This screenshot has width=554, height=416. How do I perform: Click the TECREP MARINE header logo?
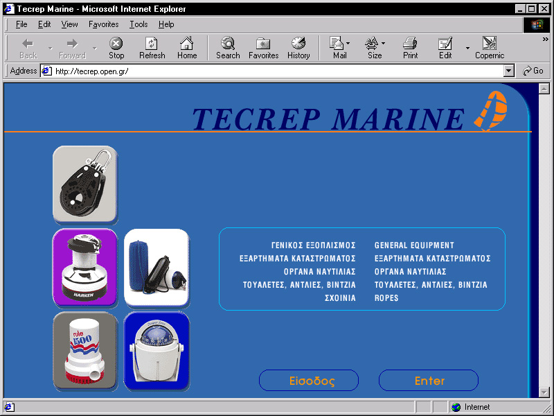(x=328, y=119)
